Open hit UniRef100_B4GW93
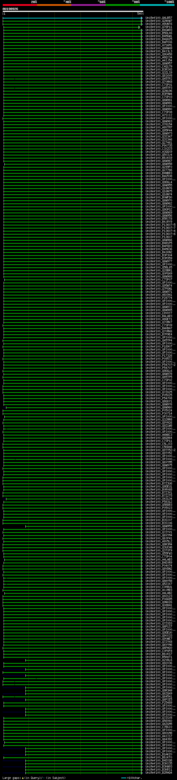Screen dimensions: 177x780 (x=159, y=30)
